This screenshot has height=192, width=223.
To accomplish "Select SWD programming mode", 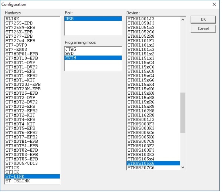I will [93, 54].
